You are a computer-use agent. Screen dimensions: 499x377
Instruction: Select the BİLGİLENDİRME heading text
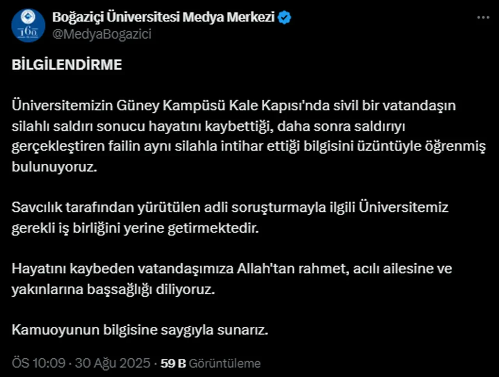pos(67,64)
